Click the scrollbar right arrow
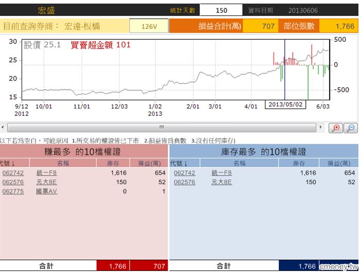The height and width of the screenshot is (272, 361). [x=321, y=127]
